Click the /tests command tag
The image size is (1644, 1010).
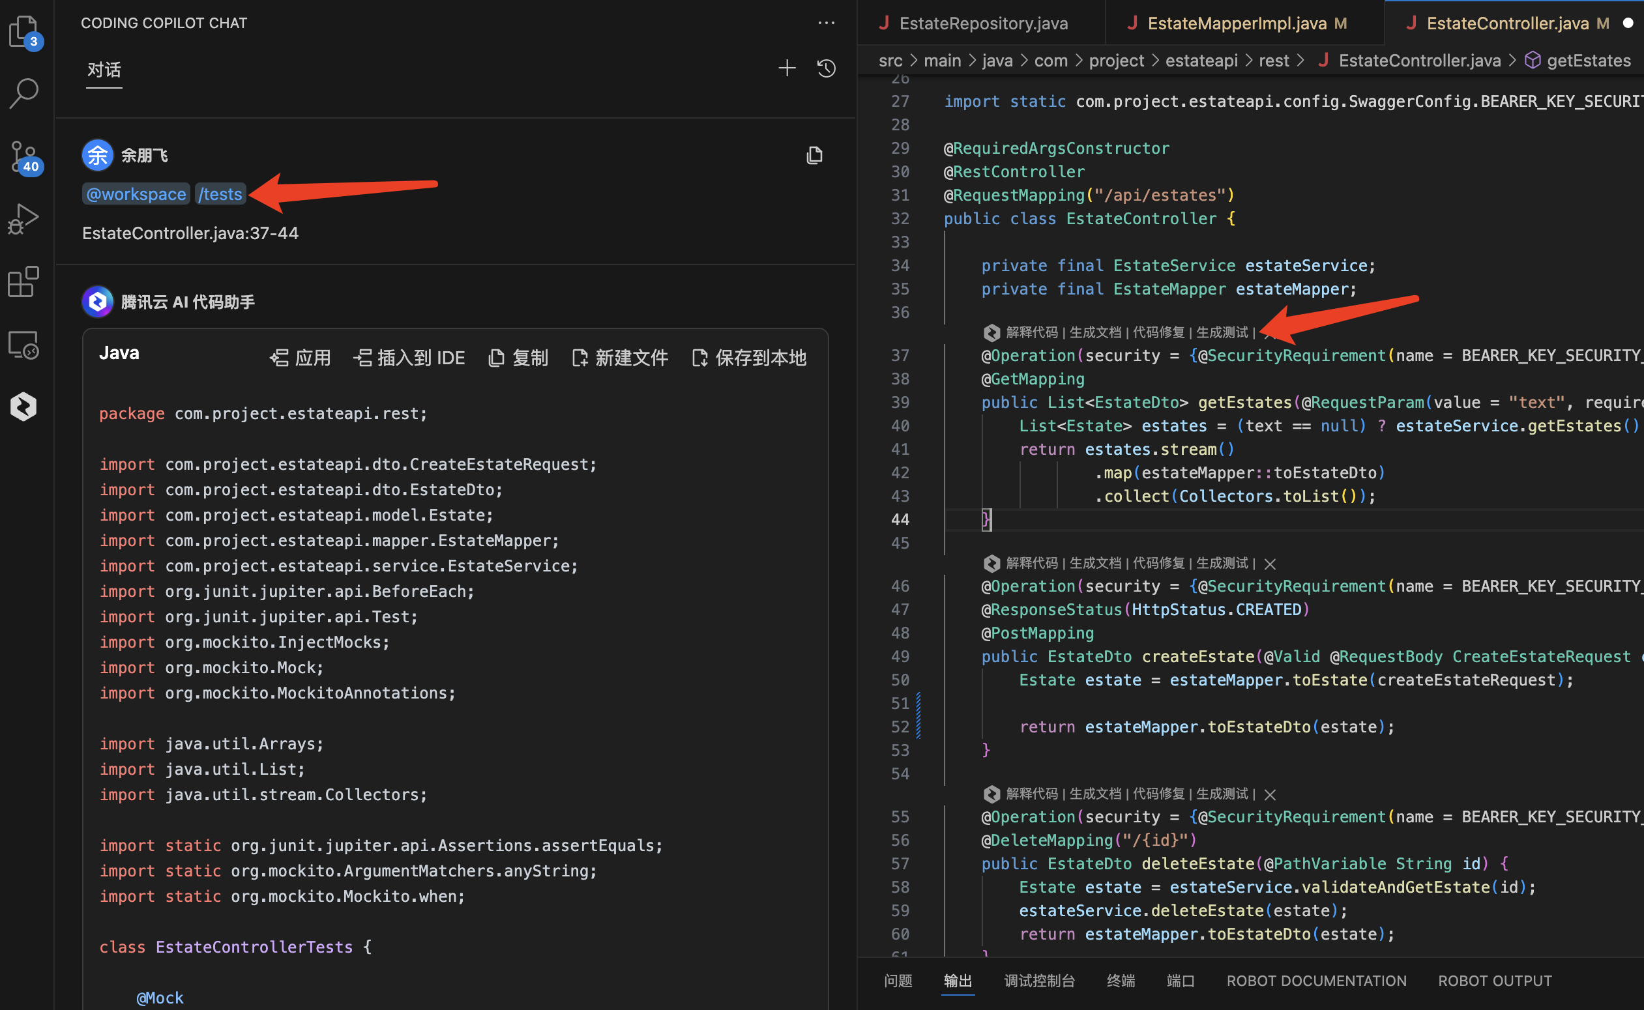click(x=220, y=194)
